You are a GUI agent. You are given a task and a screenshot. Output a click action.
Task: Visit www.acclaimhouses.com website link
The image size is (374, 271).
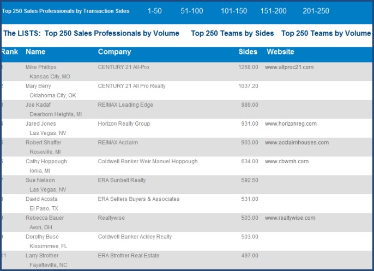[x=297, y=143]
